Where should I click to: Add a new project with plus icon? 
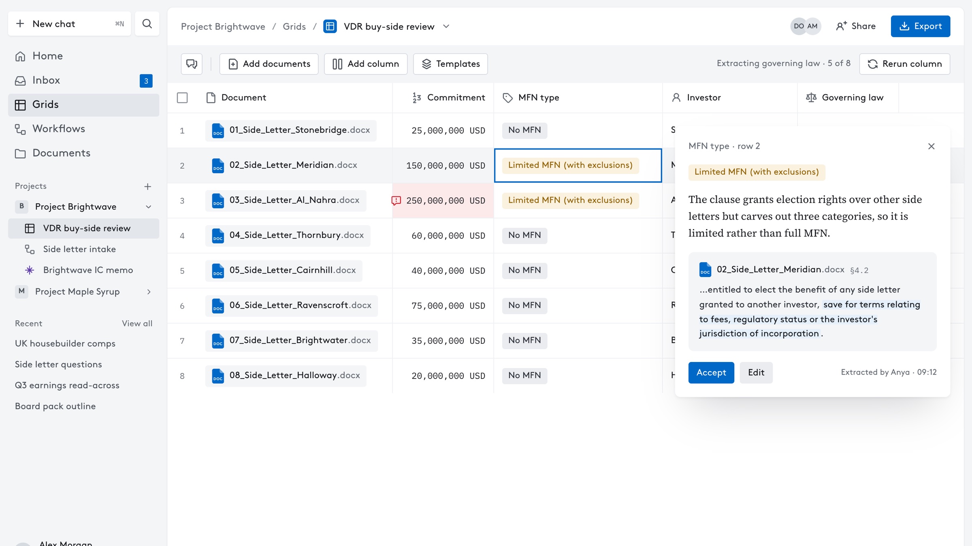(x=147, y=186)
